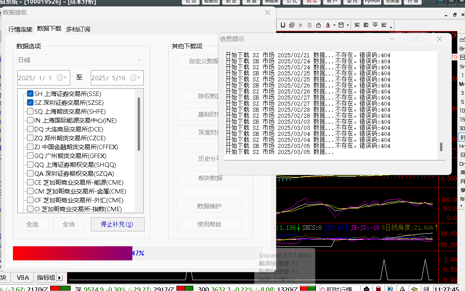The height and width of the screenshot is (291, 465).
Task: Click the delete X icon in toolbar
Action: coord(300,25)
